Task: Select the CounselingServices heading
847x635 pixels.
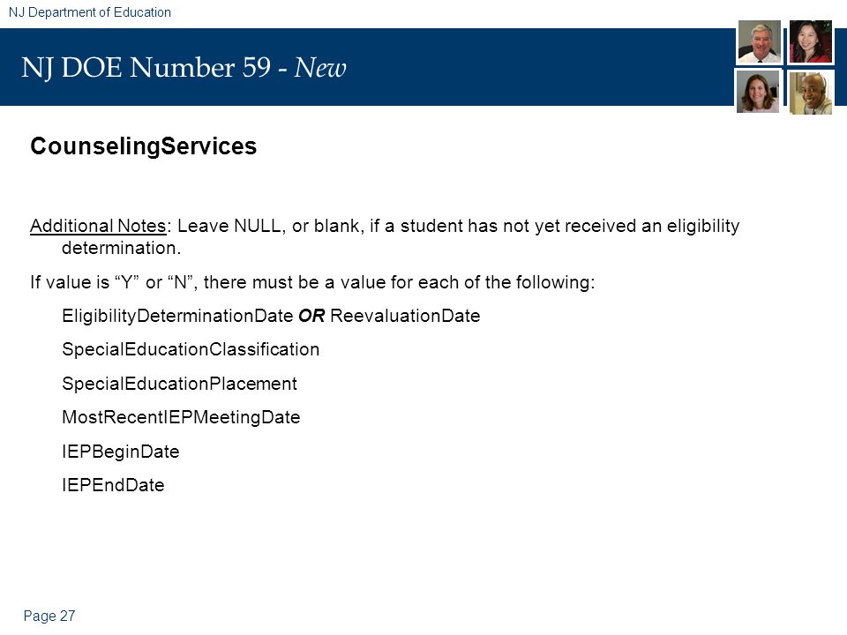Action: click(x=144, y=146)
